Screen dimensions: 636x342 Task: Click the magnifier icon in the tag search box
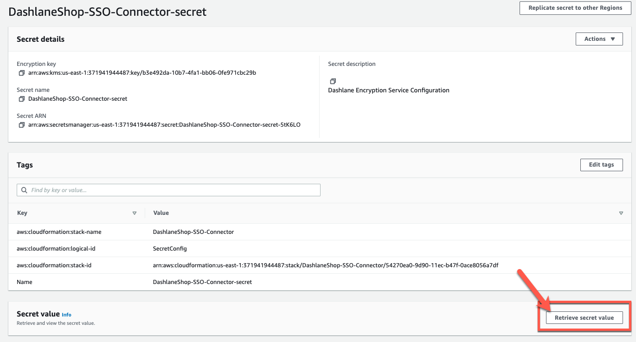coord(24,190)
